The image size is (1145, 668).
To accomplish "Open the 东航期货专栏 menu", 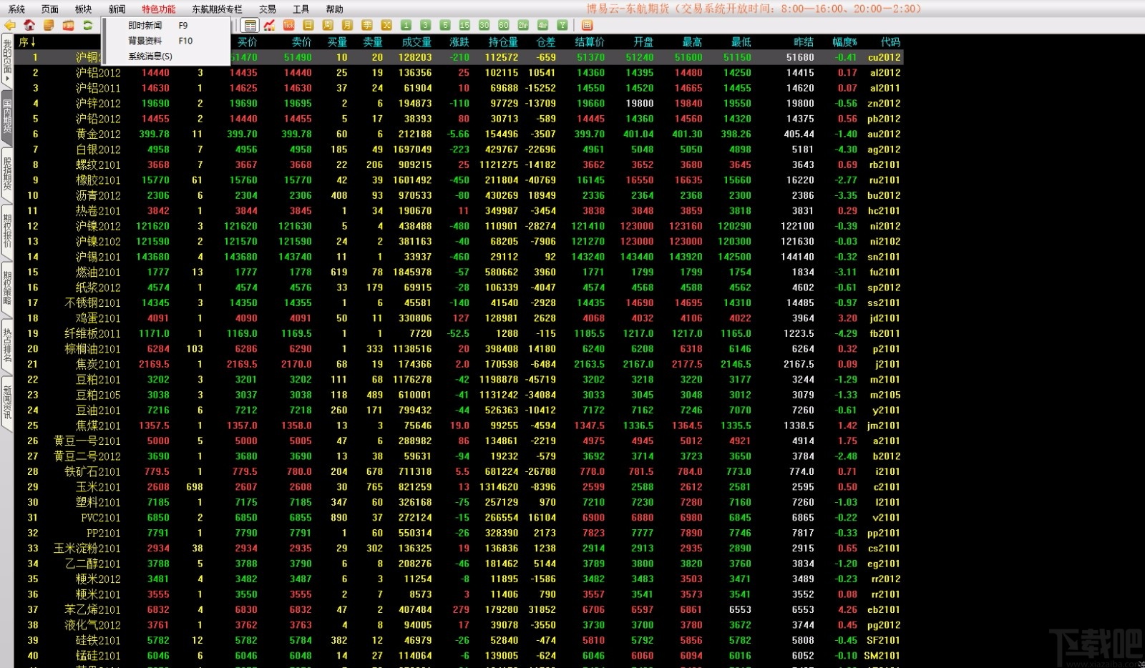I will pyautogui.click(x=217, y=9).
